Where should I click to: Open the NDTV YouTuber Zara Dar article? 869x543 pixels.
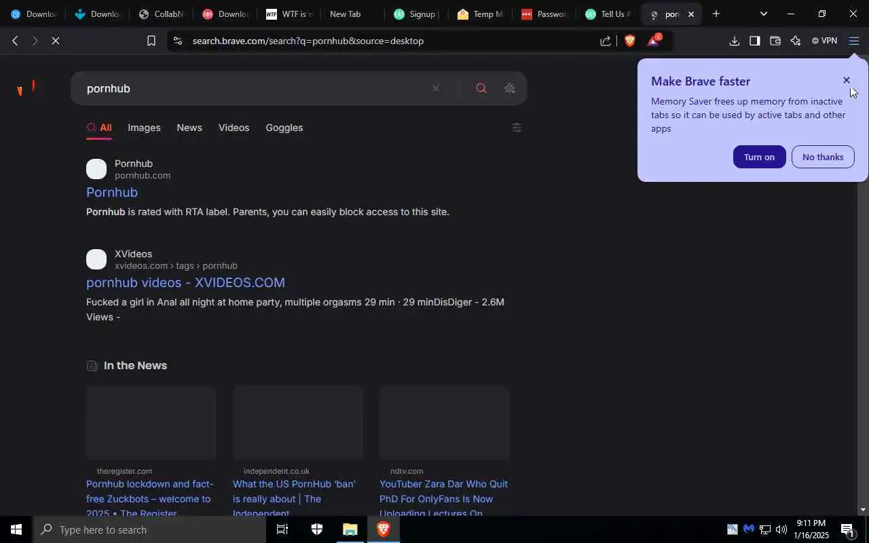(444, 499)
